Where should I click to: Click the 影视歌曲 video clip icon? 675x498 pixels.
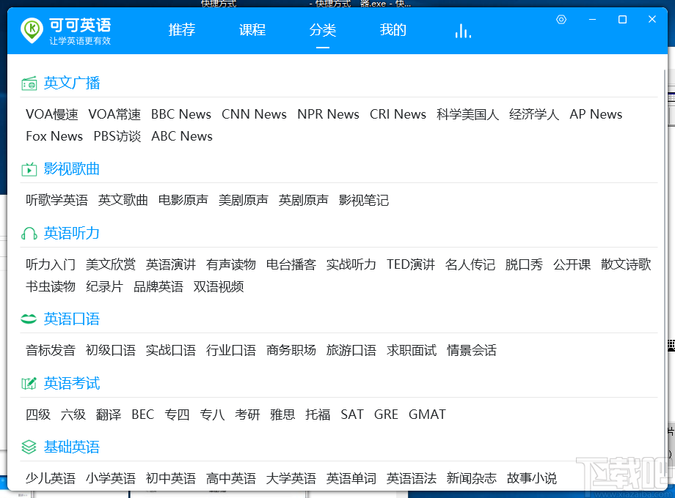click(x=29, y=168)
